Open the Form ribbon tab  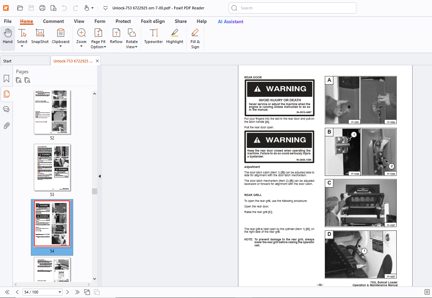(x=100, y=22)
